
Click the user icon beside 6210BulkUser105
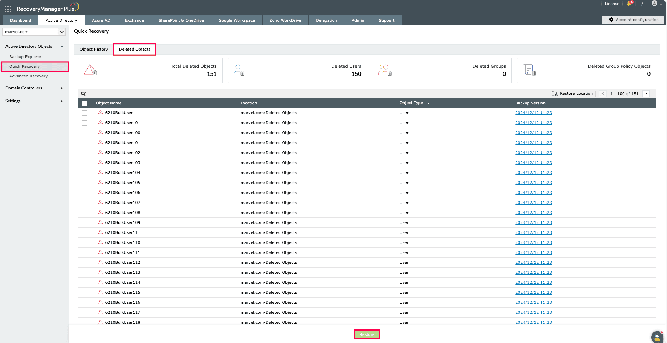click(100, 183)
